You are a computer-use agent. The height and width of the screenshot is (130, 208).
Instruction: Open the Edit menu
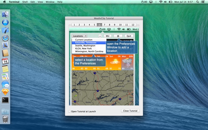click(33, 2)
